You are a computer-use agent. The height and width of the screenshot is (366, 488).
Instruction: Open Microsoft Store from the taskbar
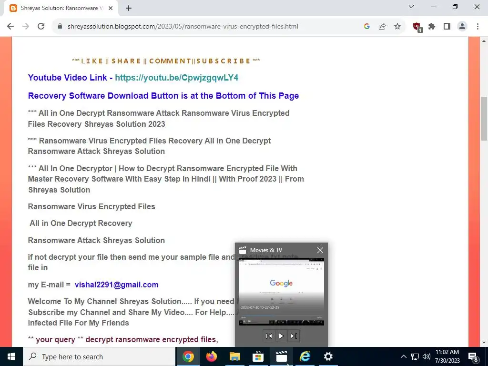[258, 356]
